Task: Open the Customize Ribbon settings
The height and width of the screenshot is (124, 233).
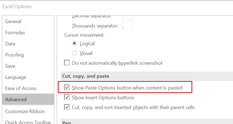Action: point(28,111)
